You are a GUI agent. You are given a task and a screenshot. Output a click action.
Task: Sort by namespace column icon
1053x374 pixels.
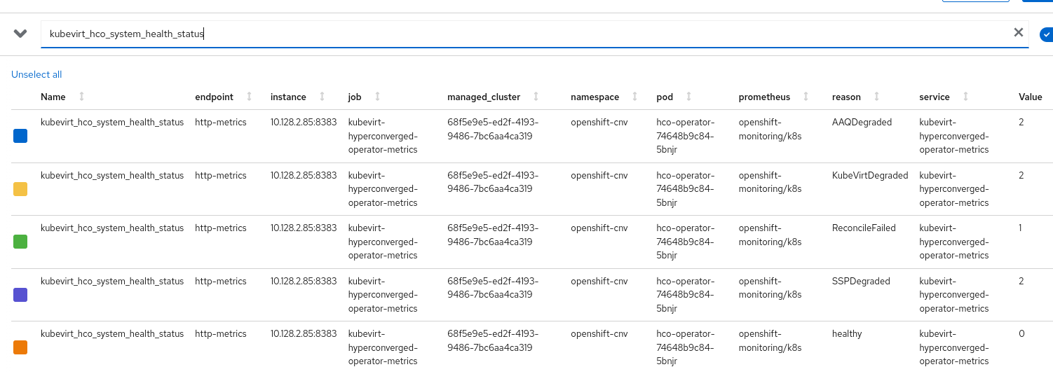coord(635,97)
